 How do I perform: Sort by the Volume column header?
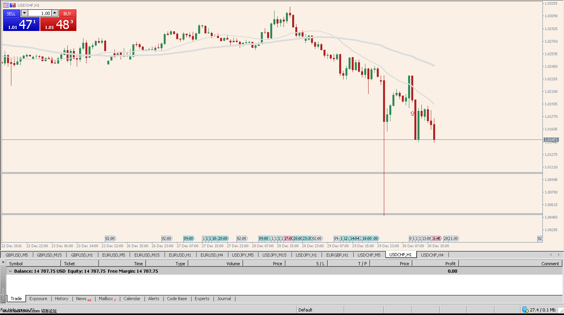[x=216, y=264]
